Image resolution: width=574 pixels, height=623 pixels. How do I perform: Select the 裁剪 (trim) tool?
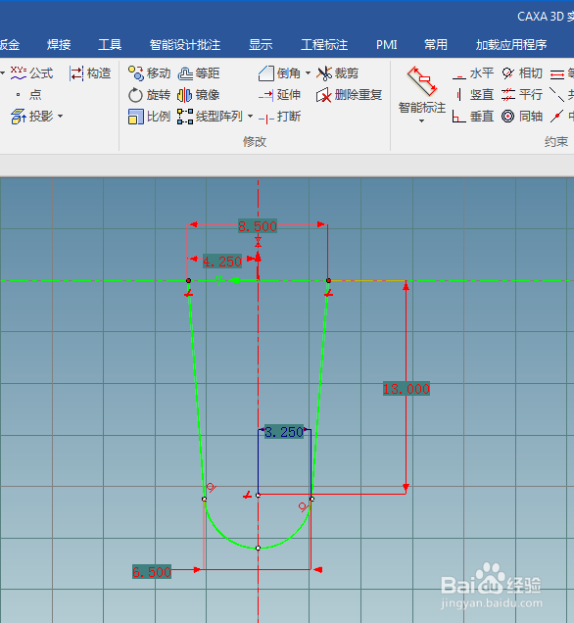(338, 73)
